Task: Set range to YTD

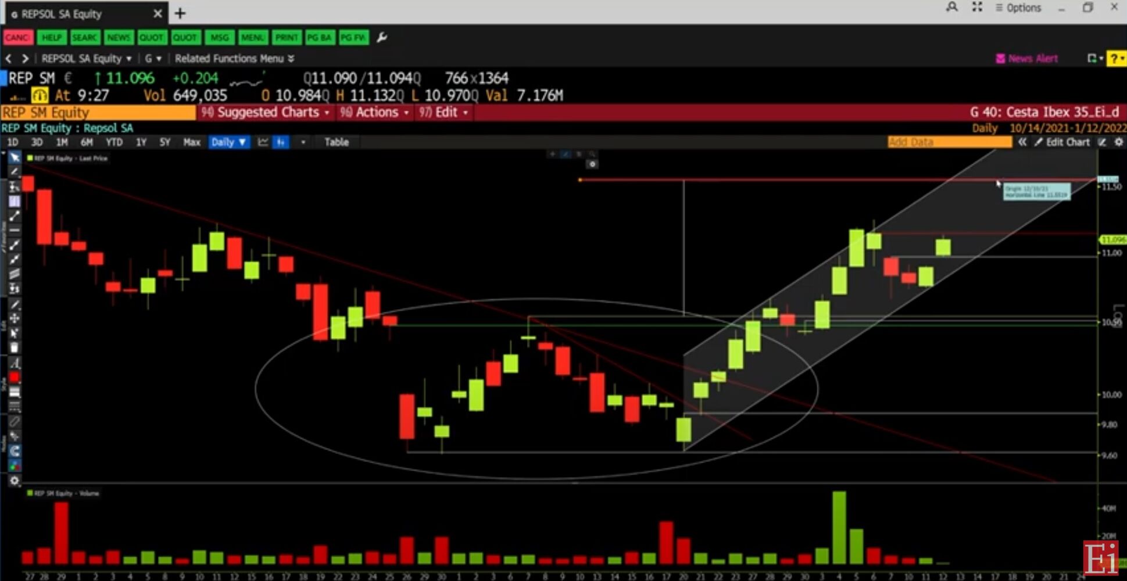Action: [114, 142]
